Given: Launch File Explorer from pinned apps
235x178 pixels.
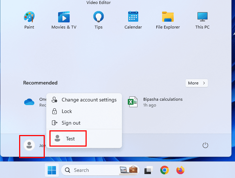Looking at the screenshot, I should 167,20.
